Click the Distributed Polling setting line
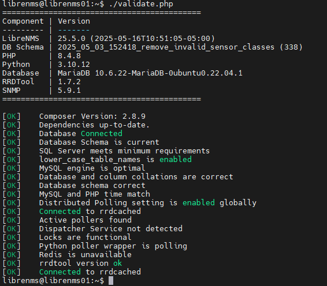 pos(148,203)
